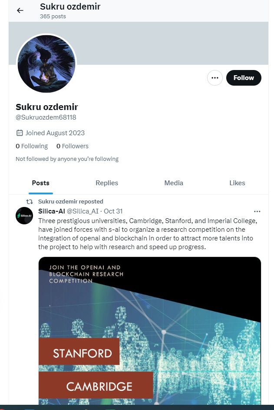Switch to the Media tab
This screenshot has width=274, height=410.
(174, 183)
